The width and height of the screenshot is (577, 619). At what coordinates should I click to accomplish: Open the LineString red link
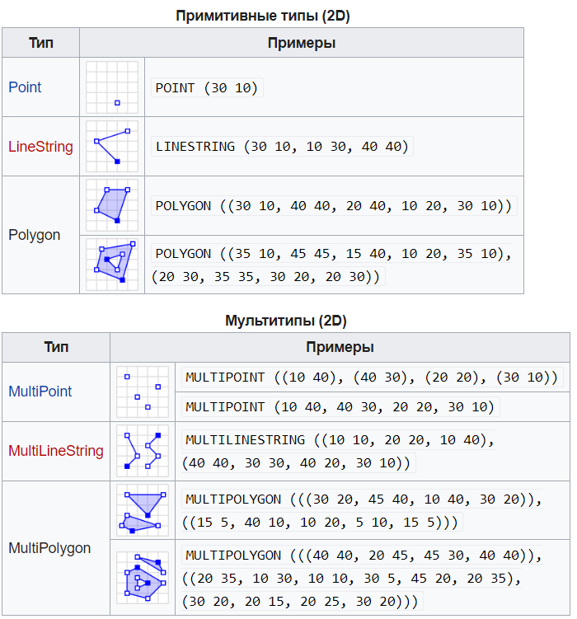point(40,147)
